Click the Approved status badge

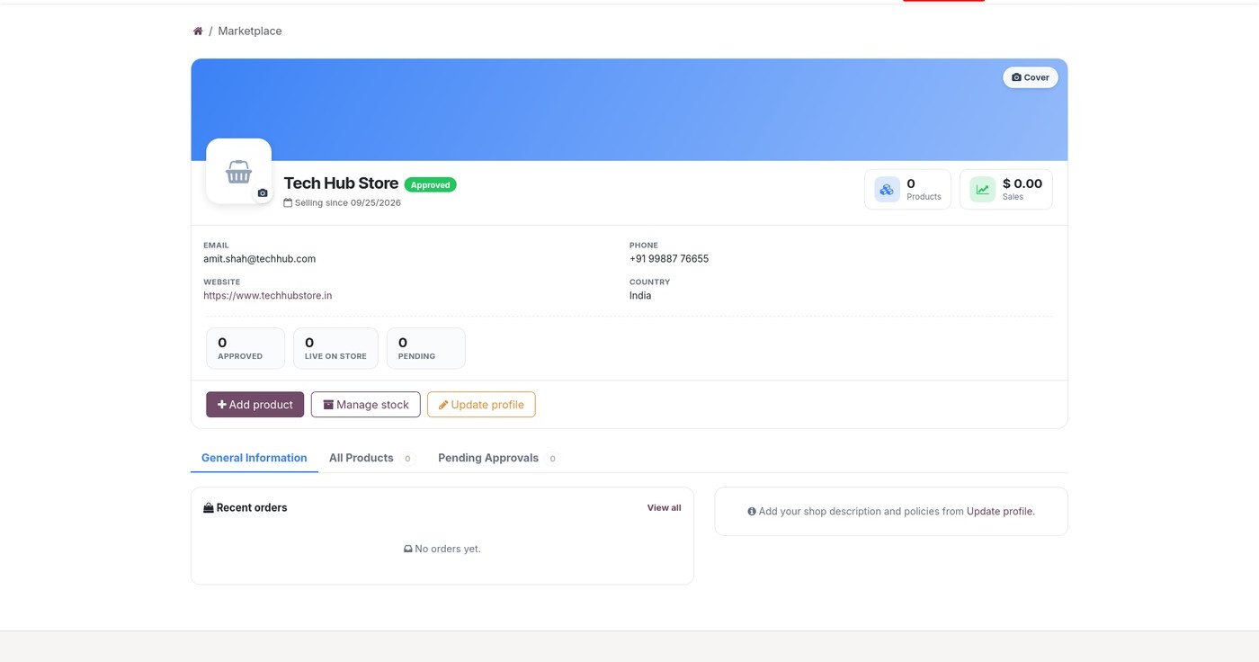(x=431, y=184)
